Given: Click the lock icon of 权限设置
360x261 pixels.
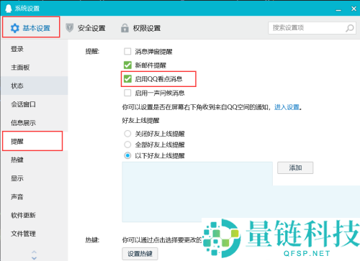Looking at the screenshot, I should point(125,28).
